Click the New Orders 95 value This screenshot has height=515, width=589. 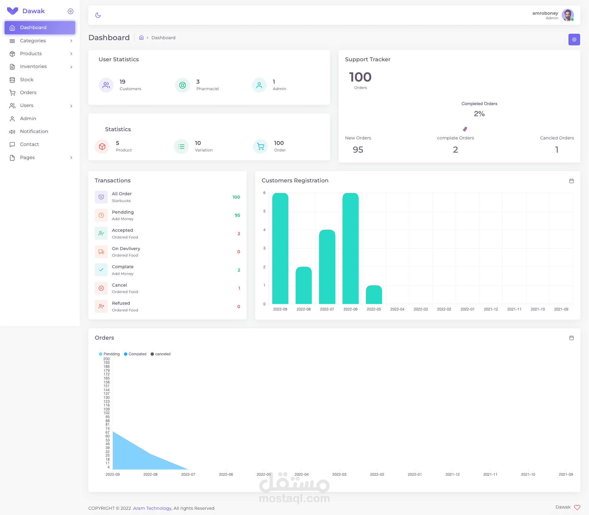(358, 150)
